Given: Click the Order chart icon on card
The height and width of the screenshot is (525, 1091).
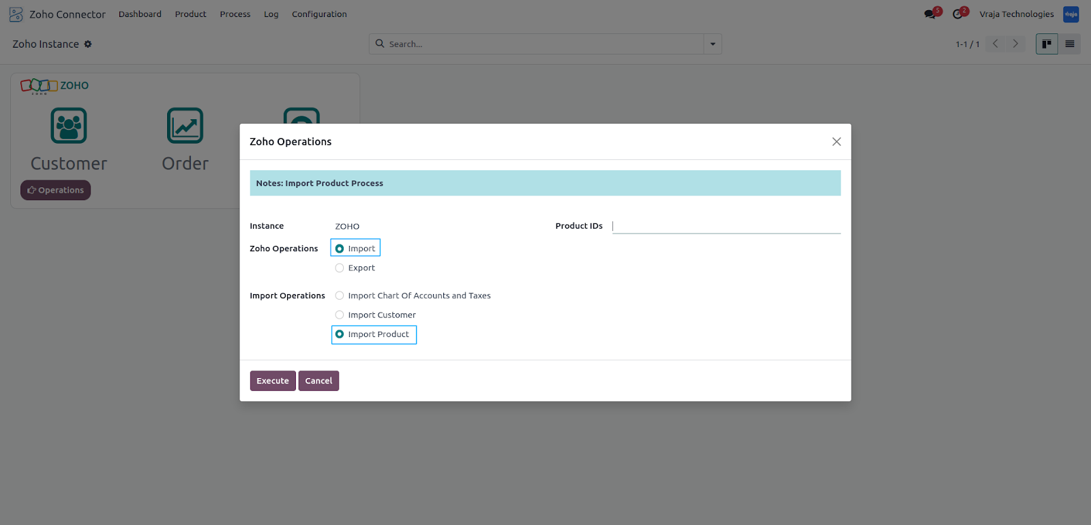Looking at the screenshot, I should [185, 125].
